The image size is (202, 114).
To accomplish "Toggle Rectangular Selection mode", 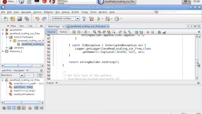I will (114, 32).
